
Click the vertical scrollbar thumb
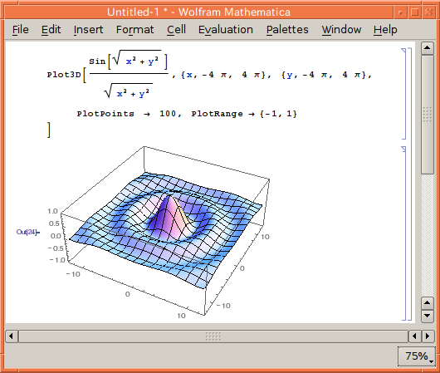coord(428,115)
